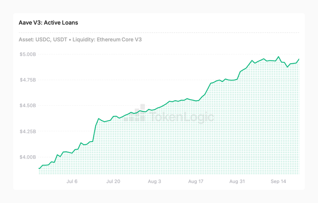Click the Aug 17 x-axis date label
Viewport: 318px width, 203px height.
point(196,181)
